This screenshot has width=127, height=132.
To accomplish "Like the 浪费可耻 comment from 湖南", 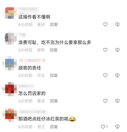I will [105, 50].
